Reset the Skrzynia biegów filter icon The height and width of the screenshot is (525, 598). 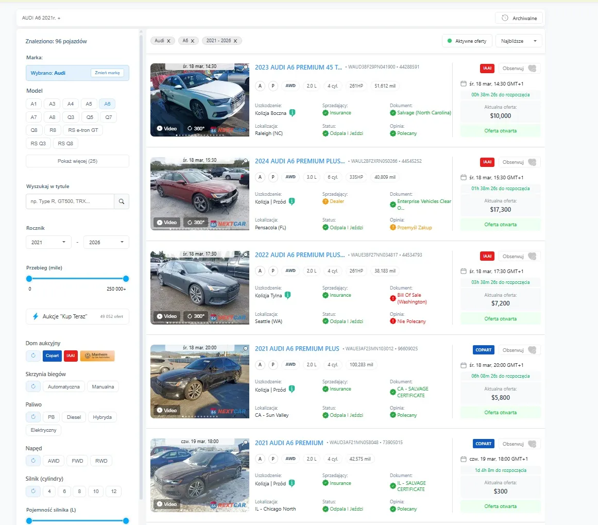(33, 386)
